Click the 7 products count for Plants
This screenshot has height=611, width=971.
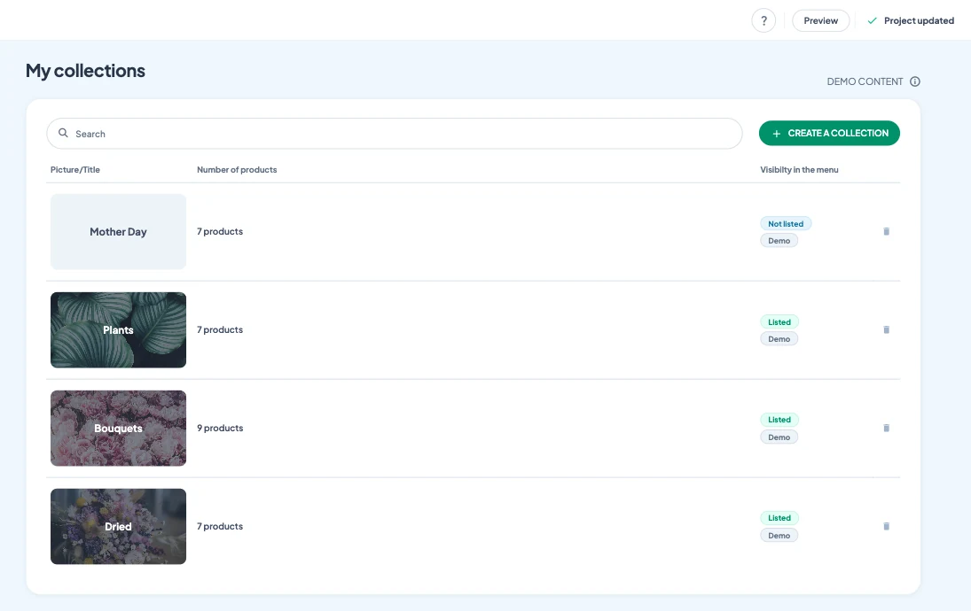[x=220, y=329]
